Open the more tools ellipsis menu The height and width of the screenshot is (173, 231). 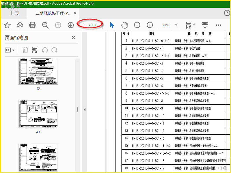click(x=219, y=25)
